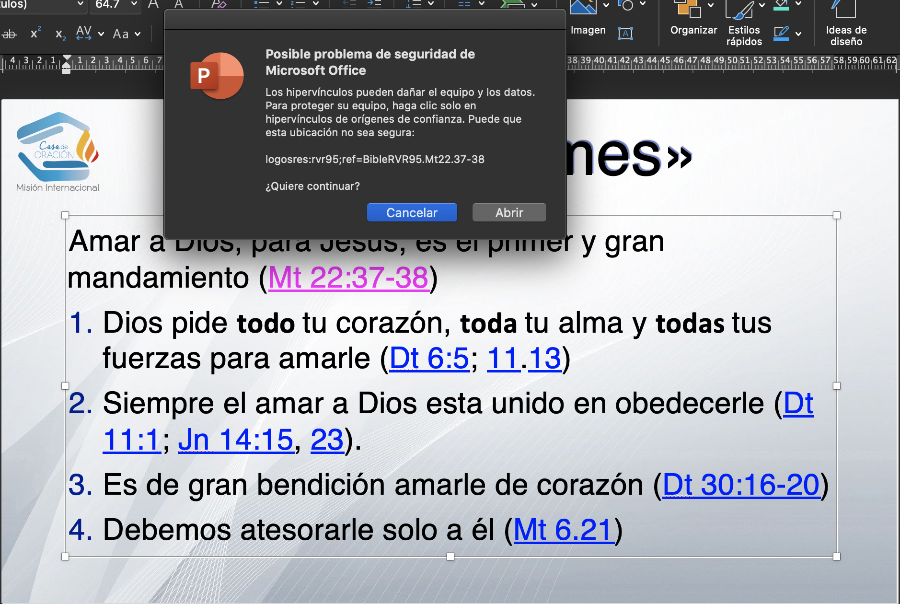Click the logosres URL text in dialog
The width and height of the screenshot is (900, 604).
pyautogui.click(x=375, y=159)
